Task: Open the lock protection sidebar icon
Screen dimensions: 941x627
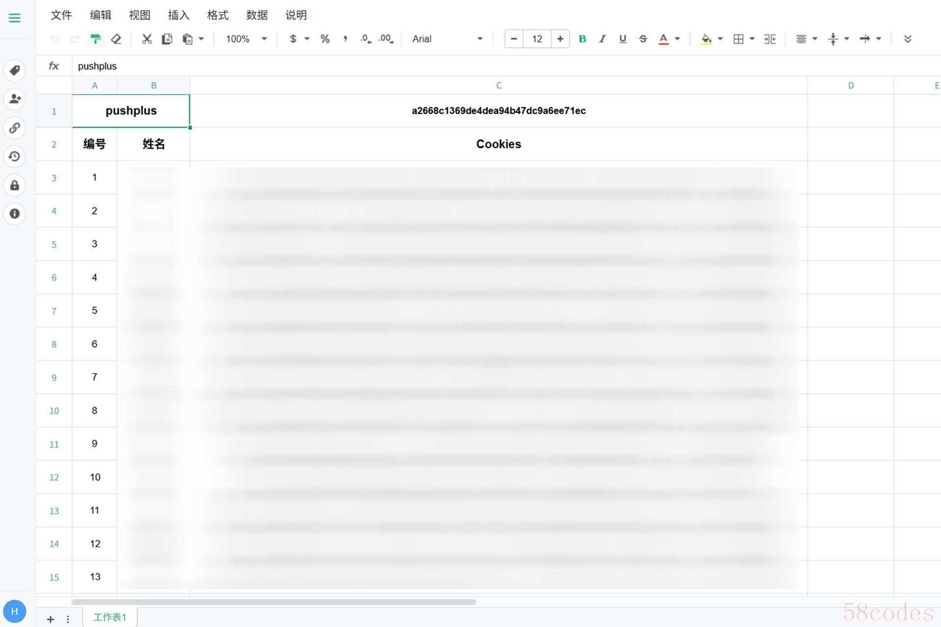Action: [15, 185]
